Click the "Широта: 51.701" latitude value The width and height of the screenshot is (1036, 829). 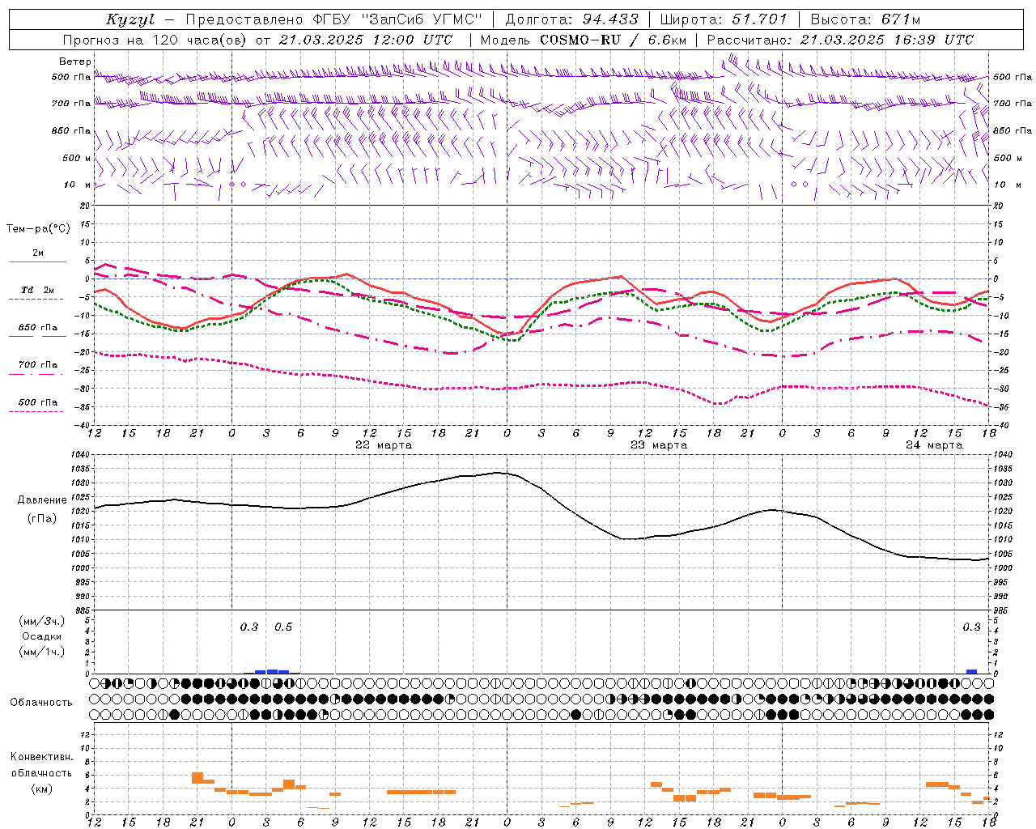click(x=724, y=19)
